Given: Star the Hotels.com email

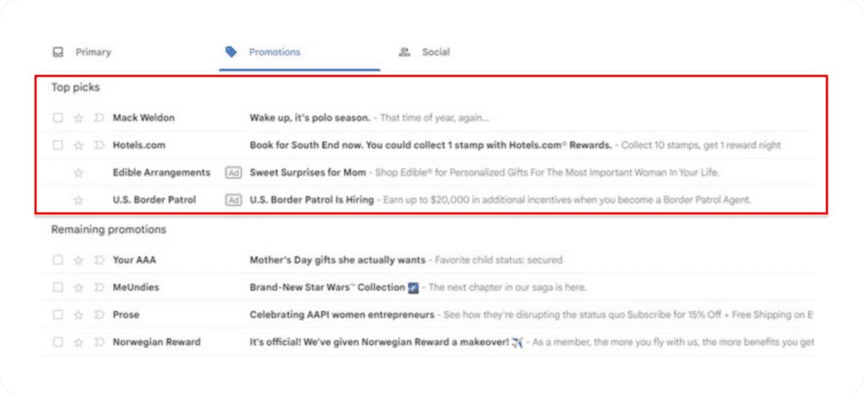Looking at the screenshot, I should tap(78, 145).
